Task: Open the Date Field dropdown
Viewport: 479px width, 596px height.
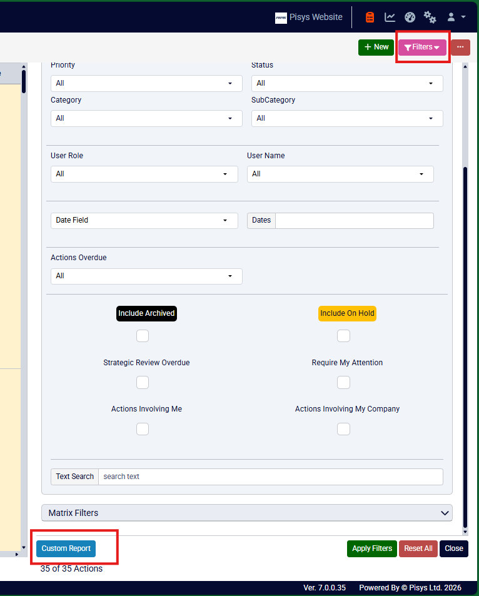Action: click(144, 221)
